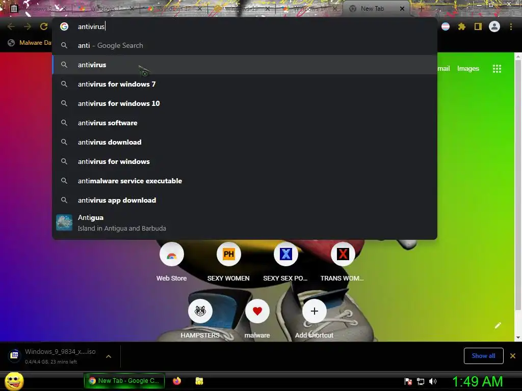Click the forward navigation arrow
Image resolution: width=522 pixels, height=391 pixels.
click(28, 26)
